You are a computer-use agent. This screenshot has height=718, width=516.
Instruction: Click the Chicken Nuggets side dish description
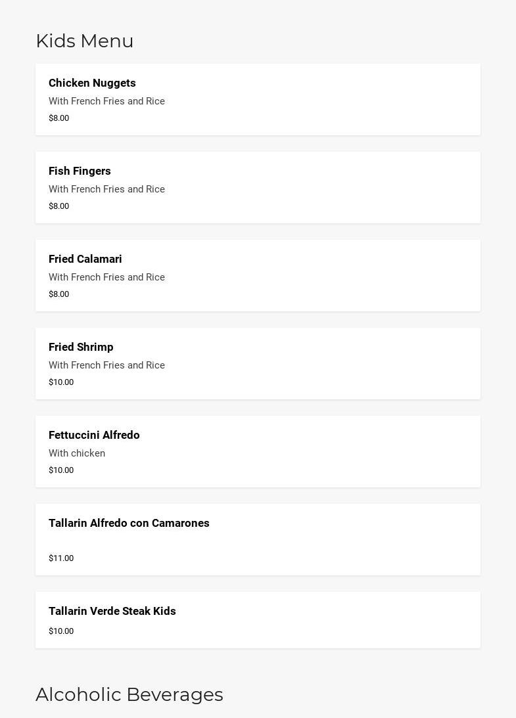[x=106, y=101]
